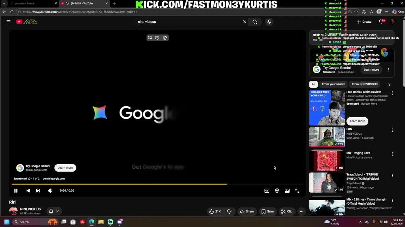The height and width of the screenshot is (227, 405).
Task: Open the options menu for the TREVOR SWITCH video
Action: [392, 175]
